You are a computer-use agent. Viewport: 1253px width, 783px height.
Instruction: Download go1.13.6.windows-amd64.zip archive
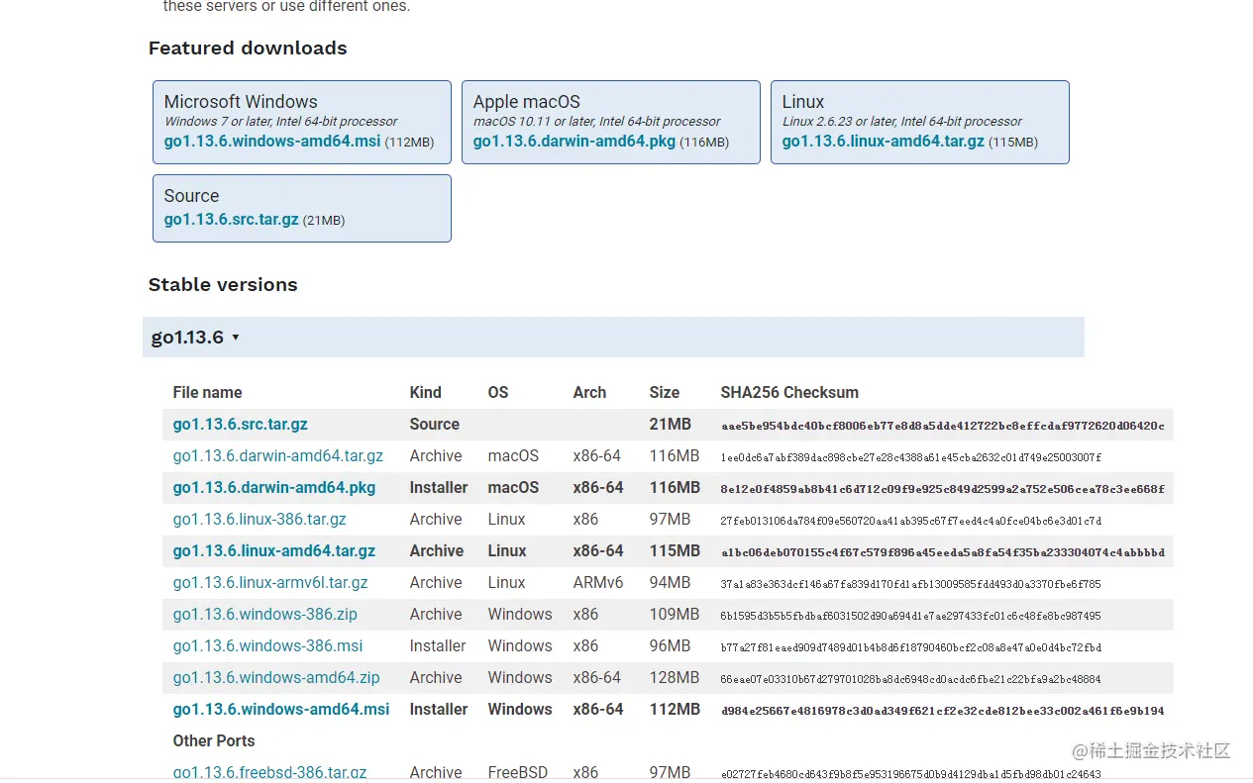click(x=276, y=677)
